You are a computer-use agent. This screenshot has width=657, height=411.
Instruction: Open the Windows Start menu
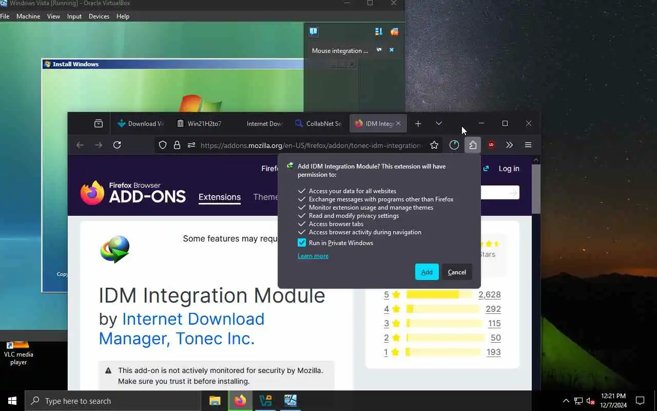(12, 401)
